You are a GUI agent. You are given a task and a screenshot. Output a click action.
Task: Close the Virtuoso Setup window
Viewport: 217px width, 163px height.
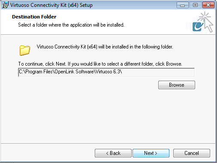pyautogui.click(x=208, y=5)
